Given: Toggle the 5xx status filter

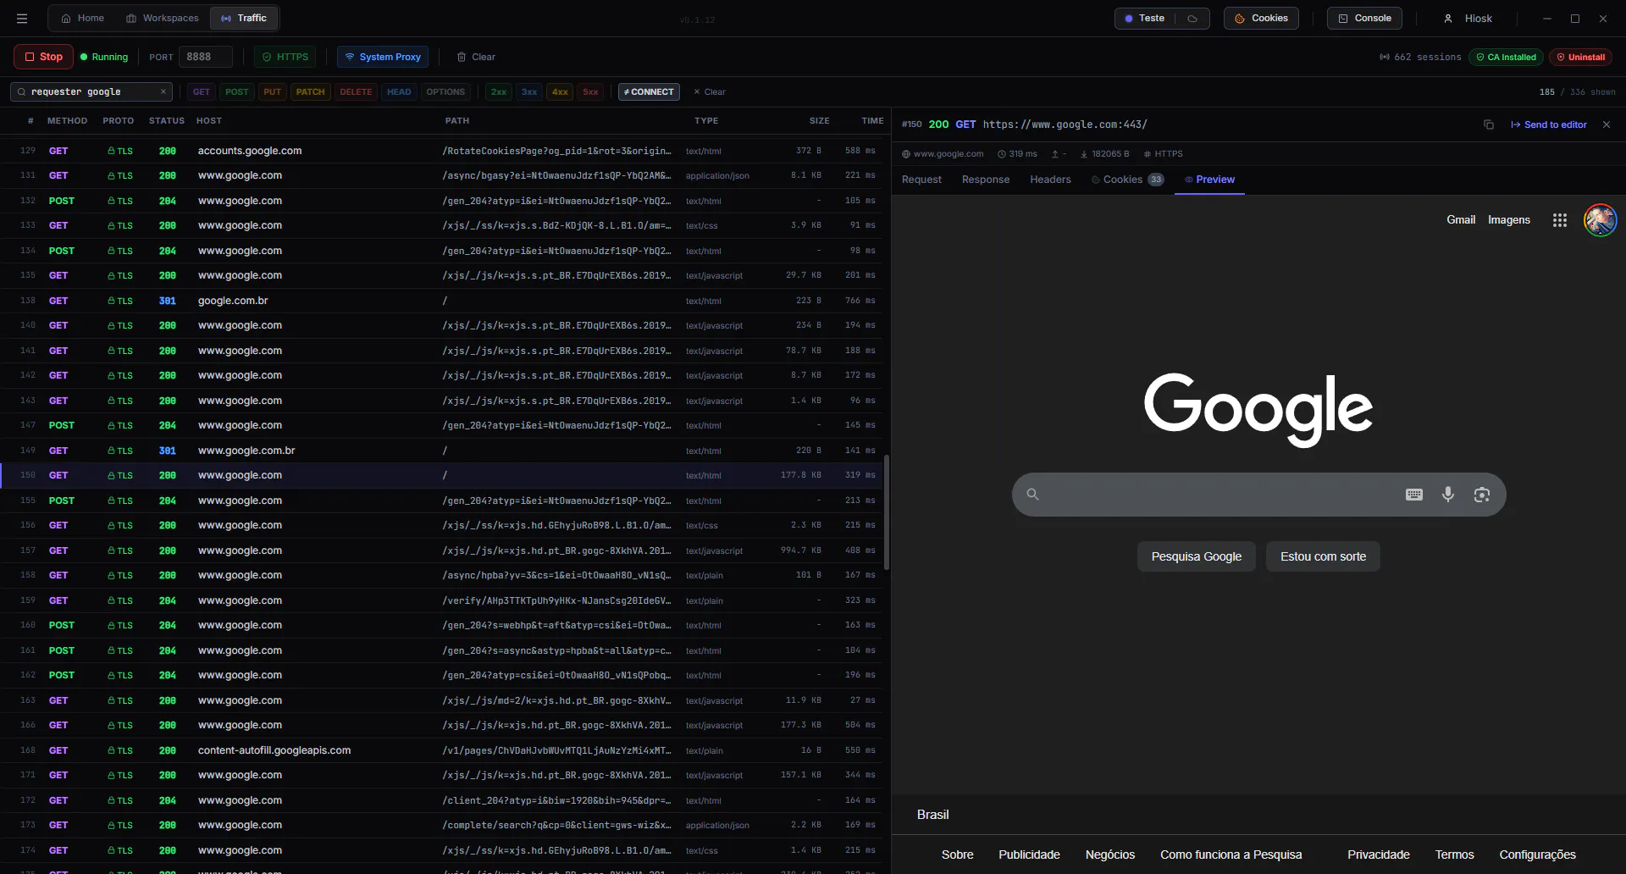Looking at the screenshot, I should 590,91.
